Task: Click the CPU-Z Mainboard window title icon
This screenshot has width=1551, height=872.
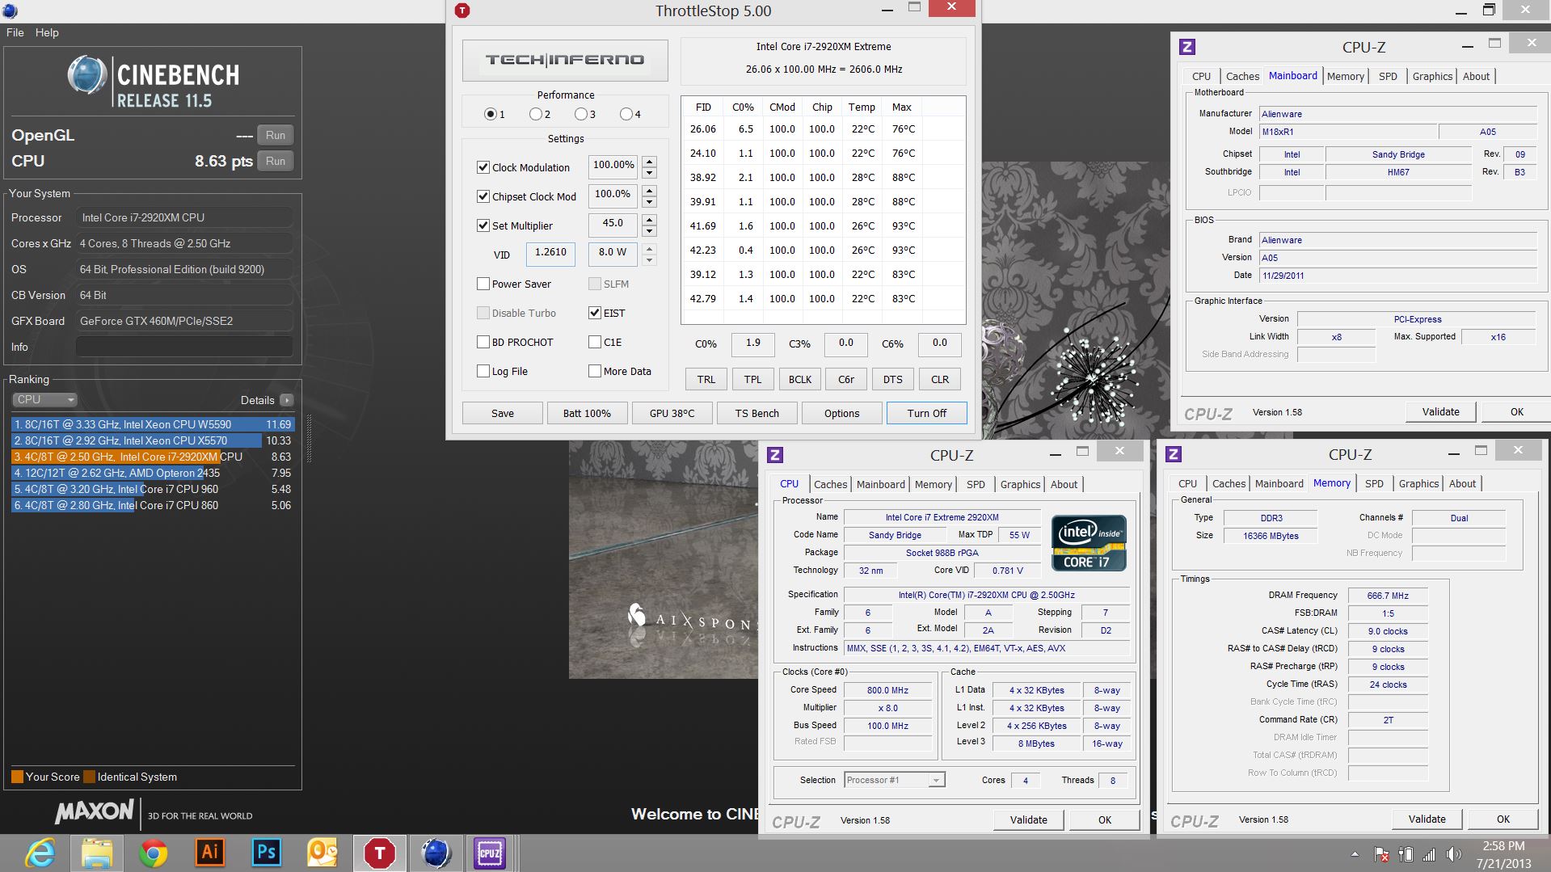Action: click(1187, 47)
